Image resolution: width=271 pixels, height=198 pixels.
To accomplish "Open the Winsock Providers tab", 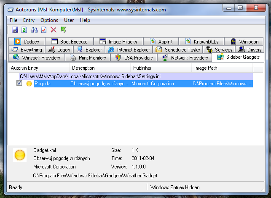I will tap(37, 57).
